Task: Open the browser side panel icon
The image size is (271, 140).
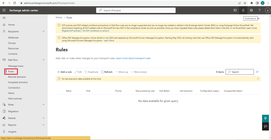Action: coord(257,3)
